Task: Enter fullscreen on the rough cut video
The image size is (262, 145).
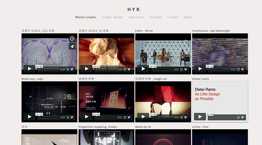Action: point(182,117)
